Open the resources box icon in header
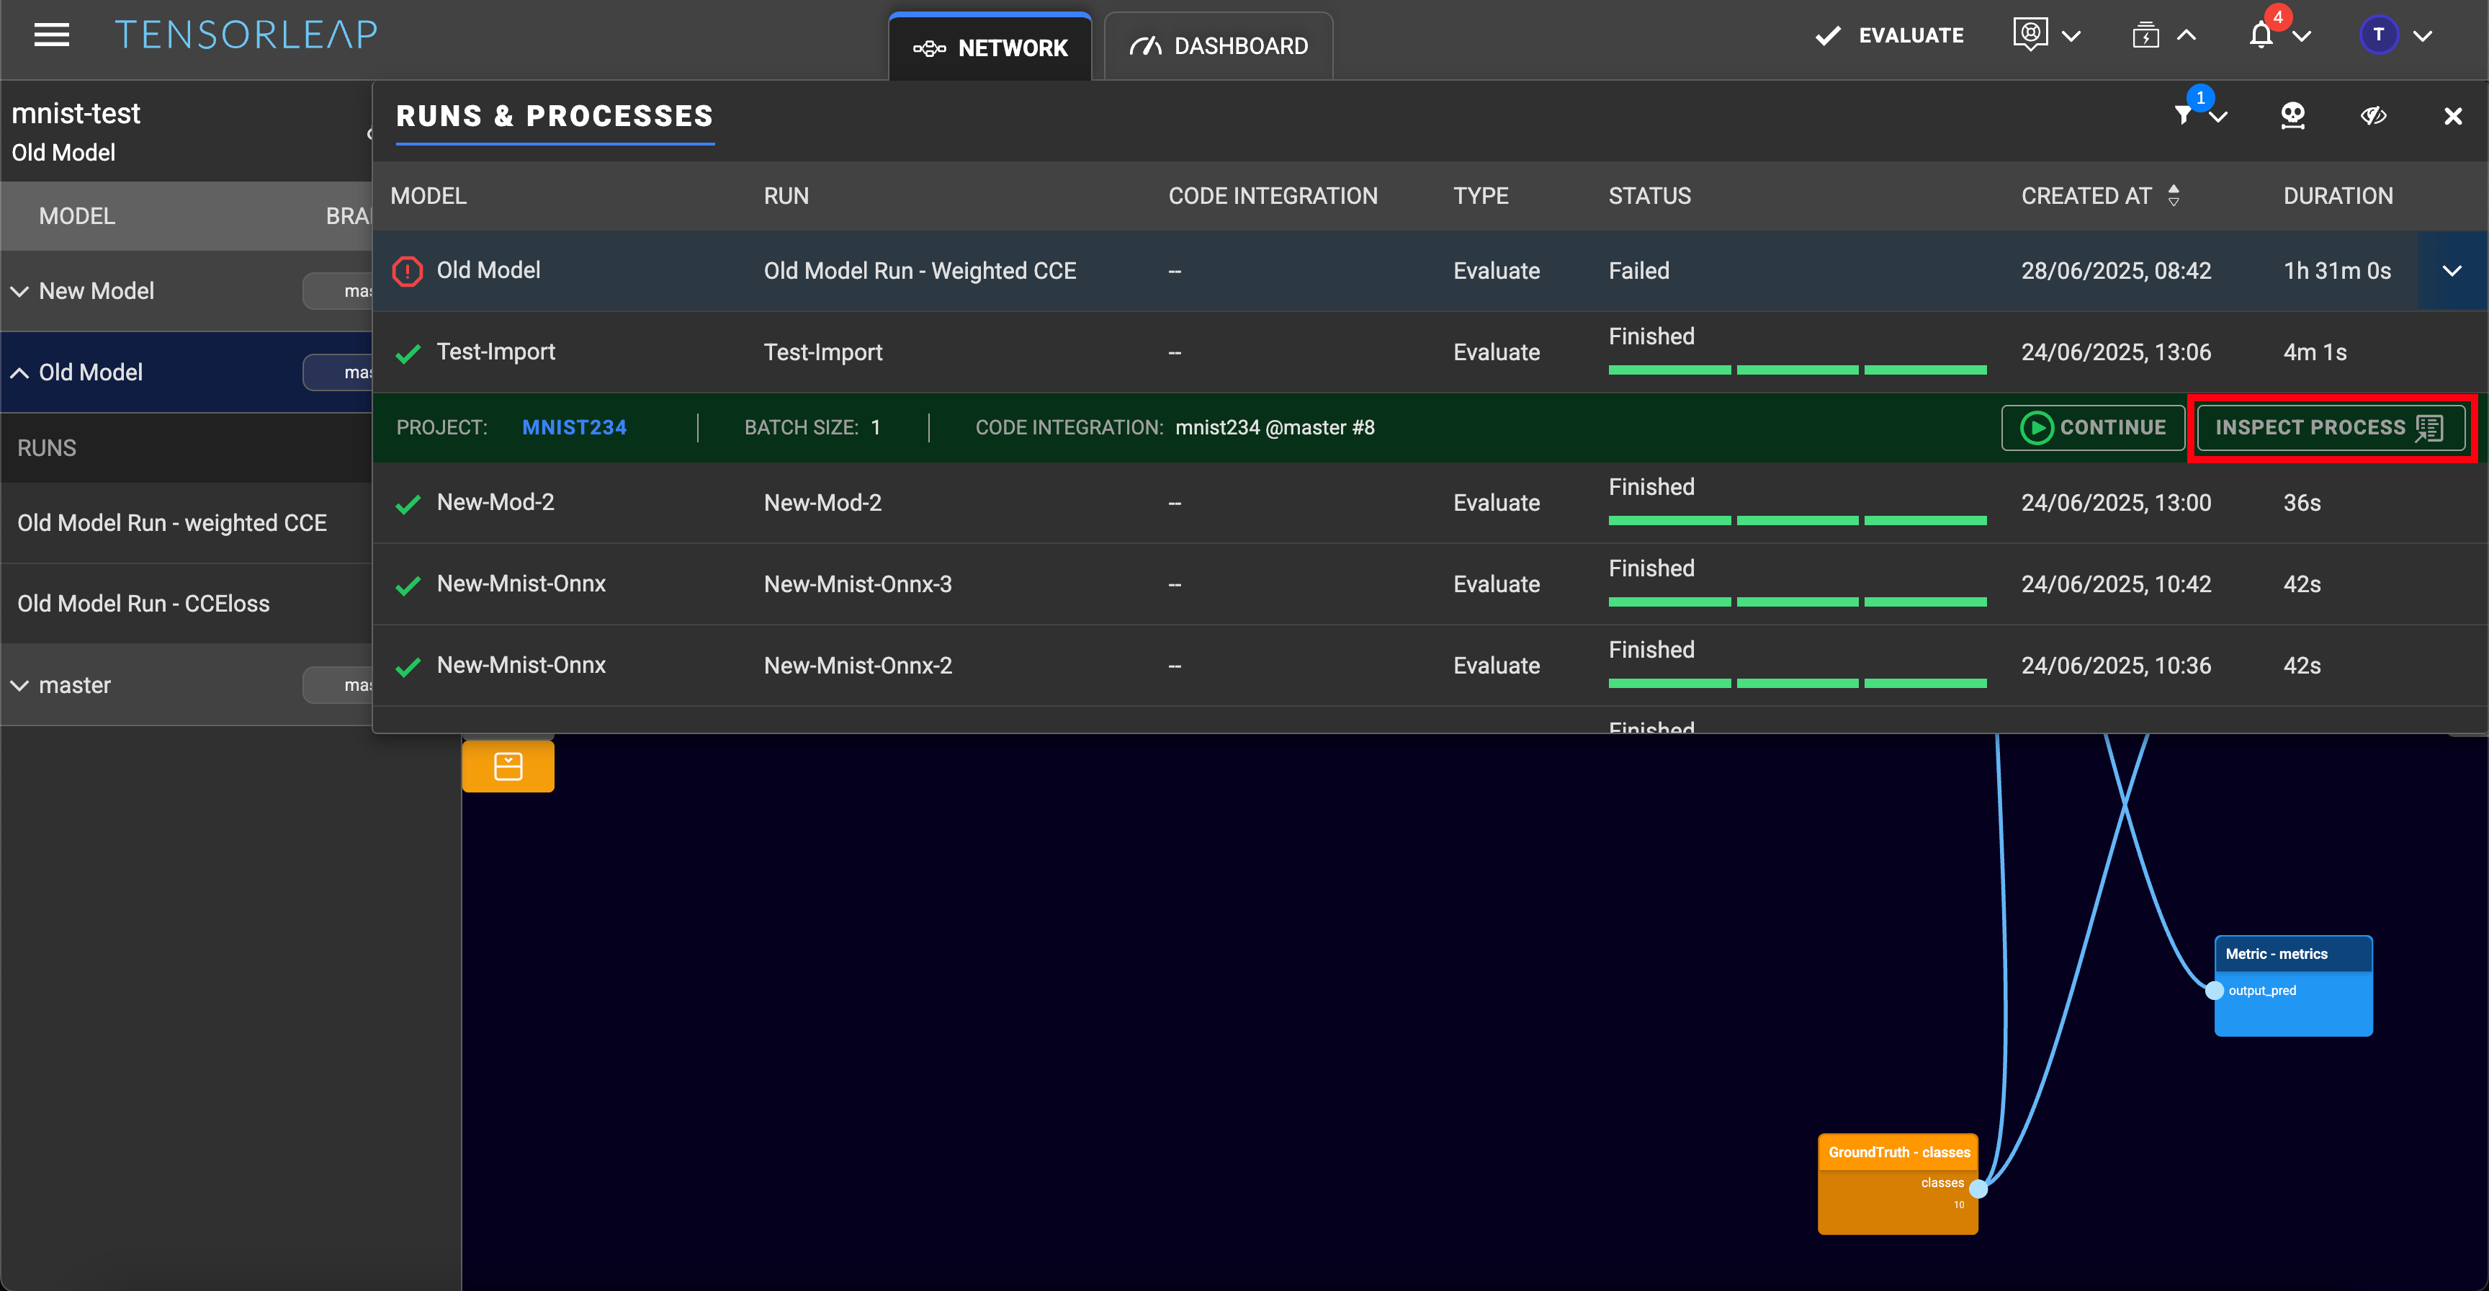Image resolution: width=2489 pixels, height=1291 pixels. [x=2145, y=36]
